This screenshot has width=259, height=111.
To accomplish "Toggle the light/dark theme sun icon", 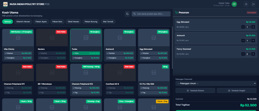I will pyautogui.click(x=246, y=4).
